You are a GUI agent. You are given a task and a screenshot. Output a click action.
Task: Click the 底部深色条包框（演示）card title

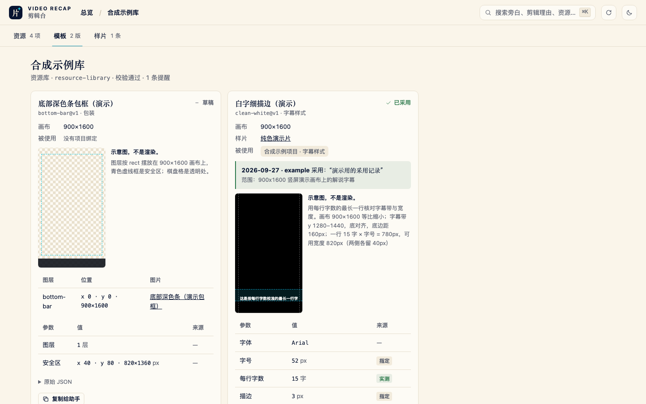click(76, 104)
